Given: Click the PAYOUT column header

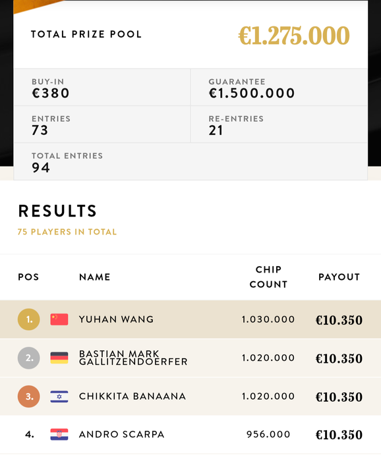Looking at the screenshot, I should pos(339,277).
